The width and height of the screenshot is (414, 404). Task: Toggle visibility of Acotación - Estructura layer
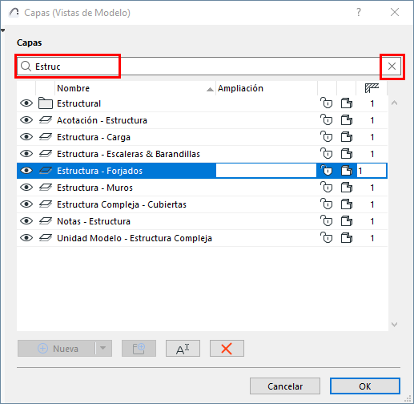26,120
